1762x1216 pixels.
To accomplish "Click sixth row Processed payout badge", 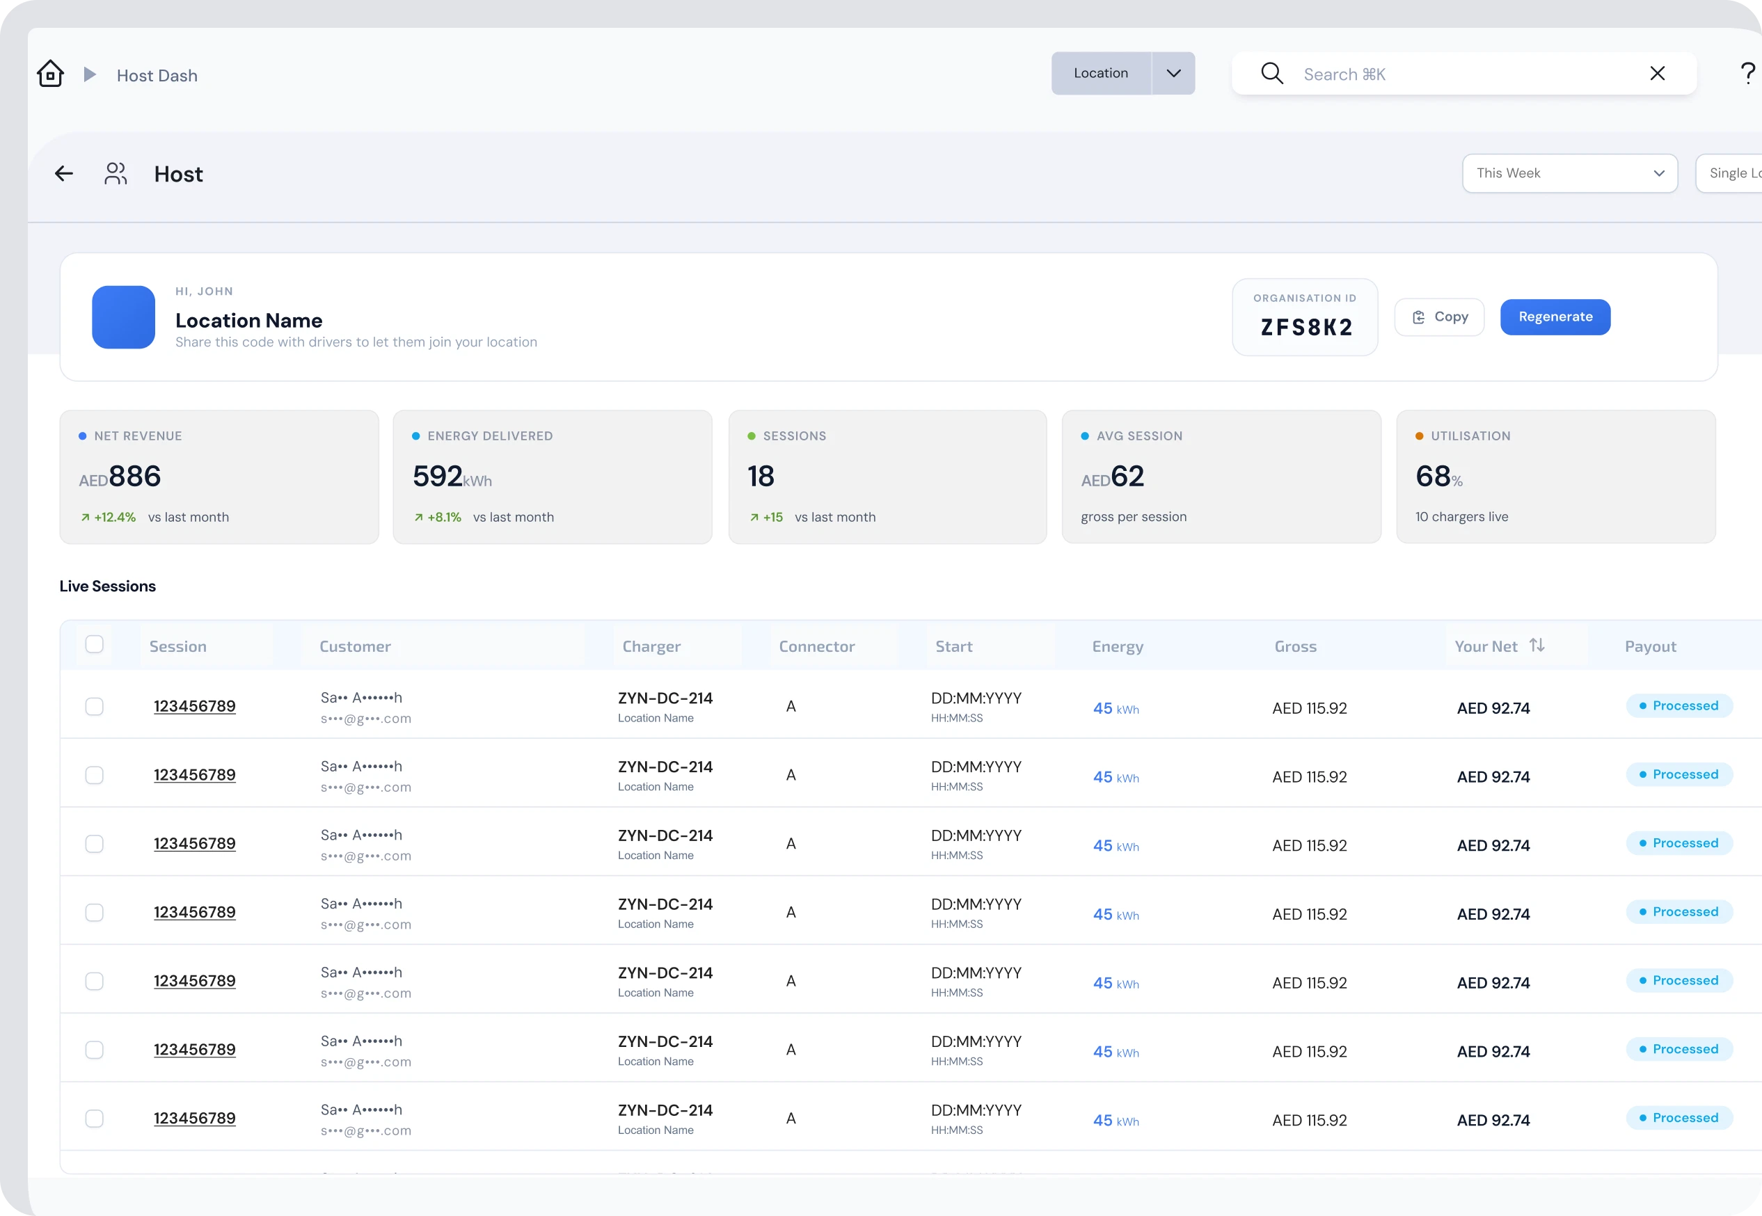I will (1679, 1049).
